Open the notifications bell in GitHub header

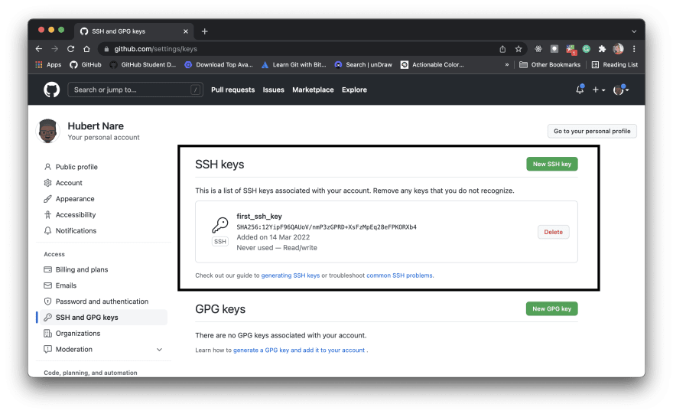point(580,90)
